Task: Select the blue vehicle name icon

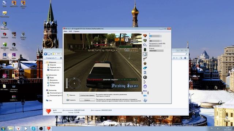Action: (145, 68)
